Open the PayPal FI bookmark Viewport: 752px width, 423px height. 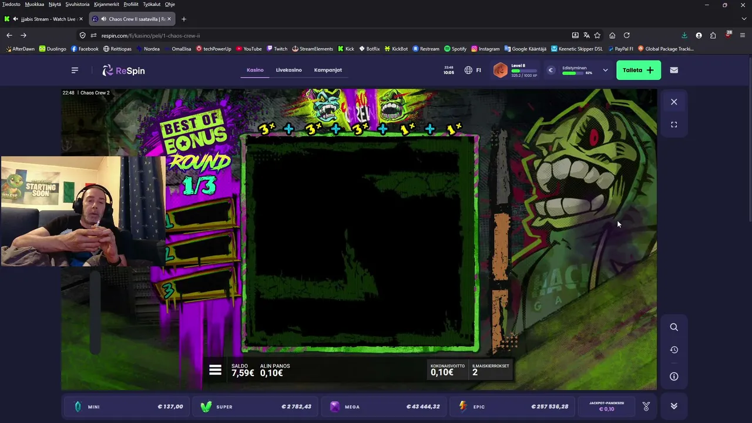[620, 49]
